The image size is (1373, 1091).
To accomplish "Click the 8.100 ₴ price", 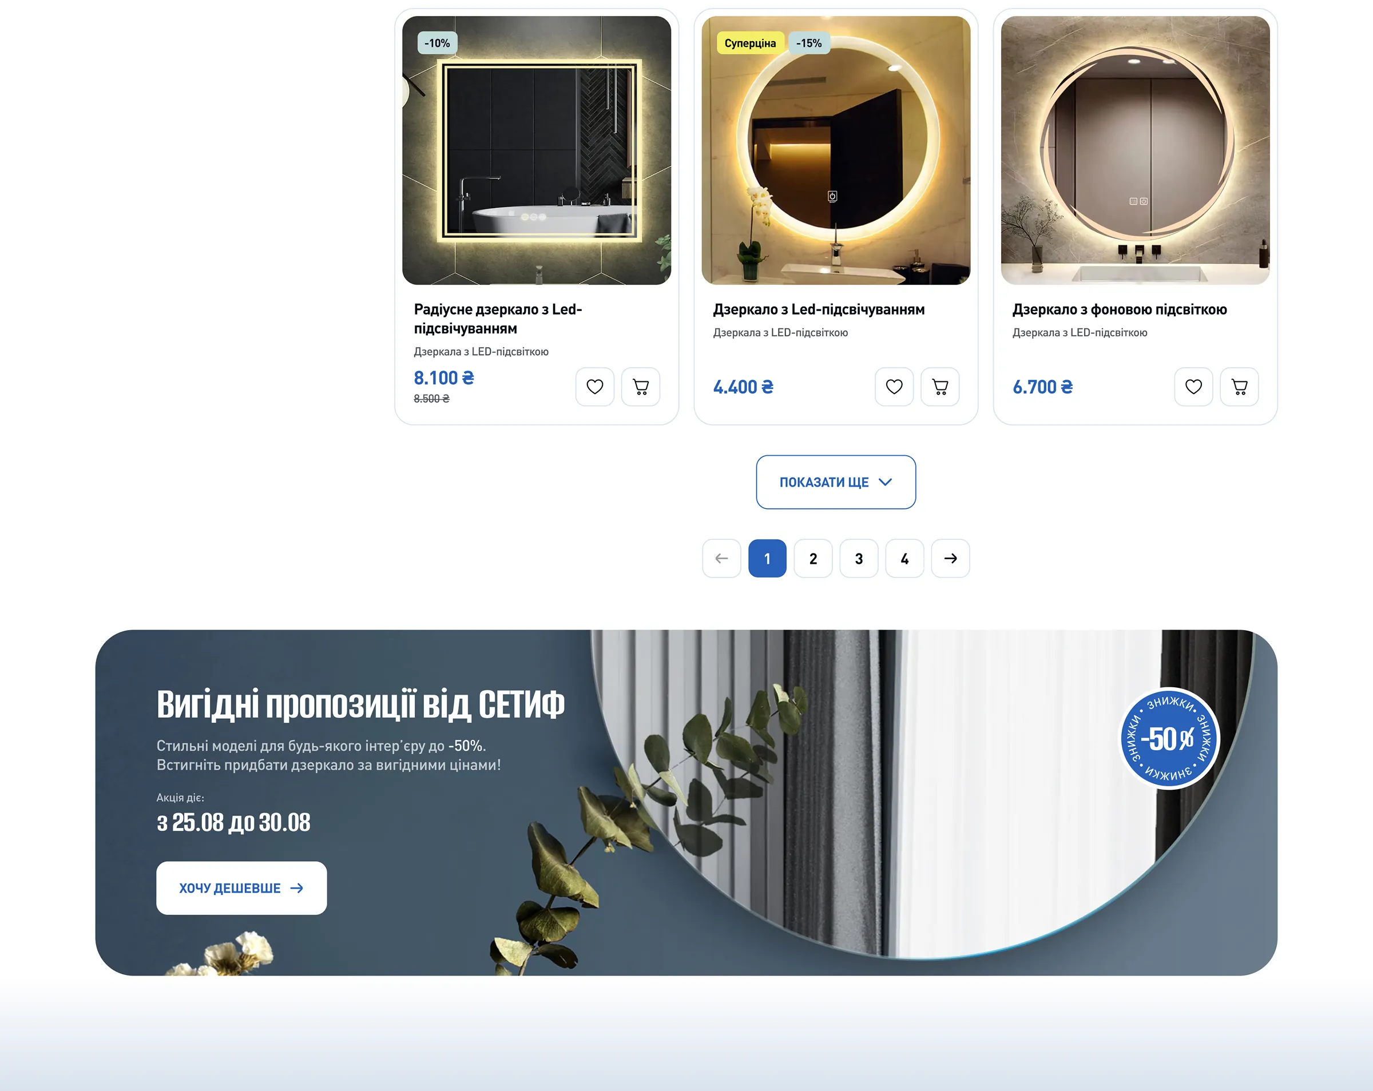I will click(444, 378).
